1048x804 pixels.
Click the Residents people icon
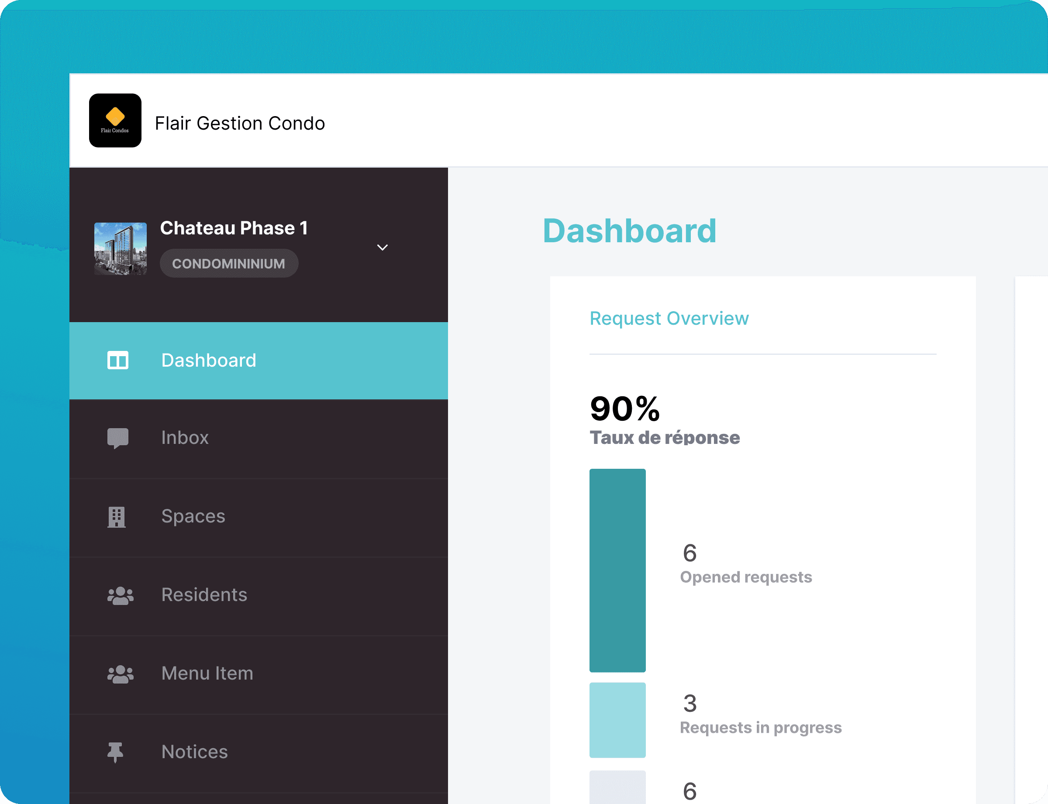[x=119, y=595]
